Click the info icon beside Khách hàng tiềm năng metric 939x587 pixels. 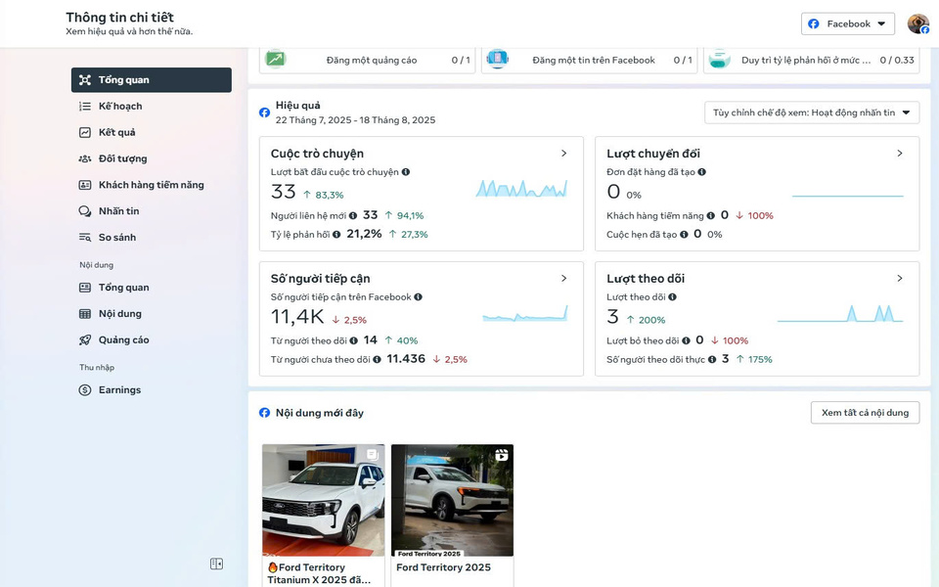point(711,215)
